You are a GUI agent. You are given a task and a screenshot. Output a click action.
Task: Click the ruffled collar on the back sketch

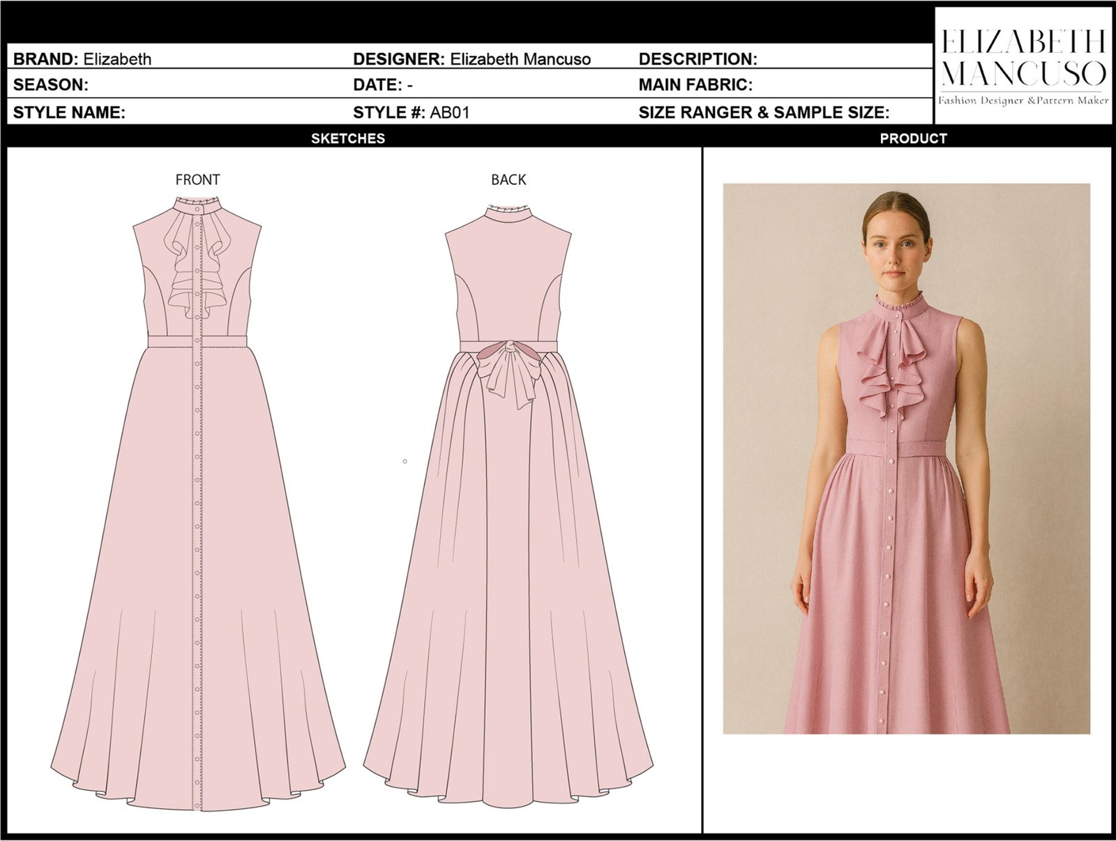pyautogui.click(x=508, y=210)
